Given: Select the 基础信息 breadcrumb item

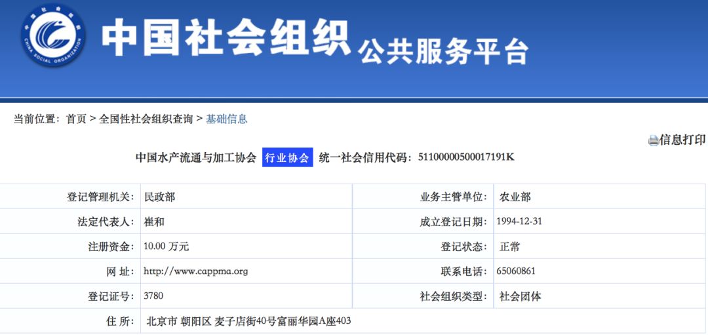Looking at the screenshot, I should [227, 119].
